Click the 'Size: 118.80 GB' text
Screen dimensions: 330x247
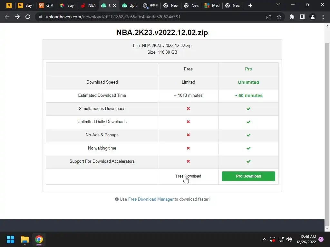(162, 52)
